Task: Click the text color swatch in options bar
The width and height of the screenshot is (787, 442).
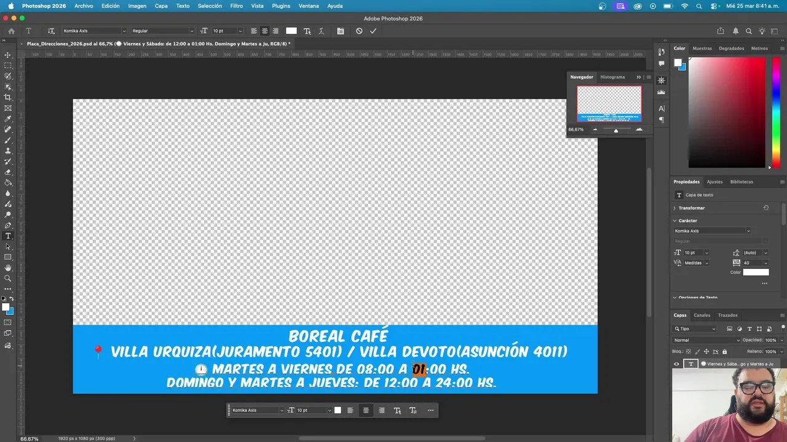Action: click(x=291, y=31)
